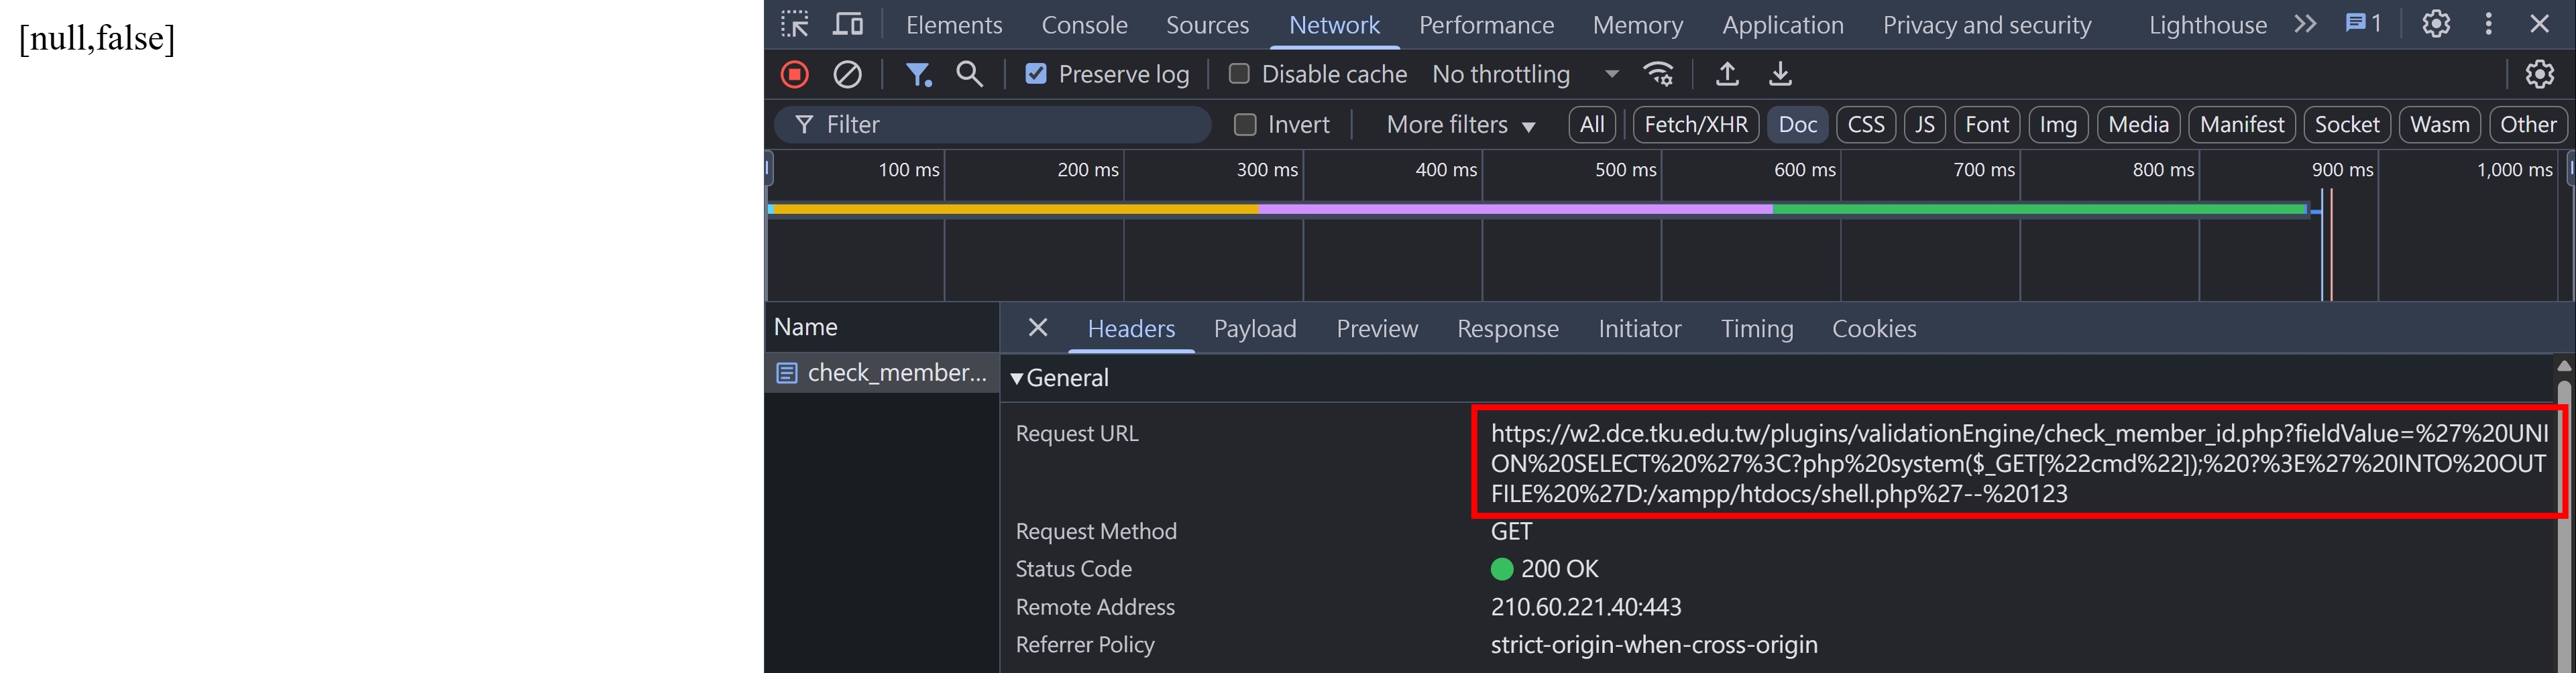Check the Invert filter checkbox
This screenshot has height=673, width=2576.
point(1245,124)
